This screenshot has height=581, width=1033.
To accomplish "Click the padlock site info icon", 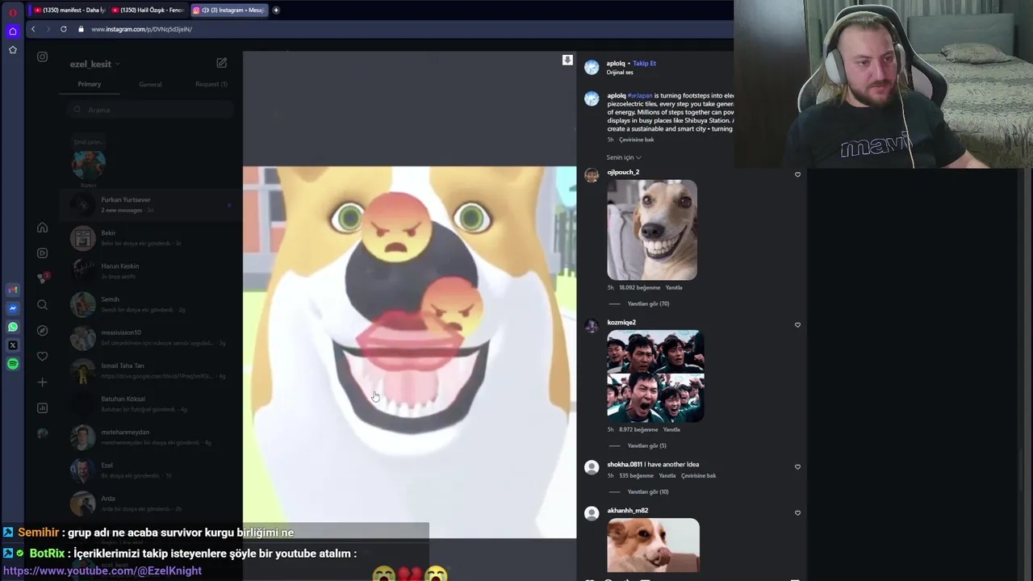I will click(x=81, y=29).
